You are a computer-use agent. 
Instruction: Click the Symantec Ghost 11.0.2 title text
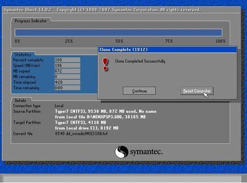pyautogui.click(x=28, y=10)
